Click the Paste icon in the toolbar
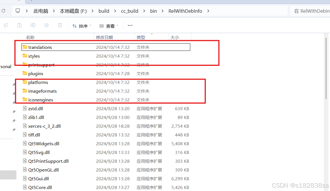This screenshot has width=330, height=191. (x=19, y=25)
